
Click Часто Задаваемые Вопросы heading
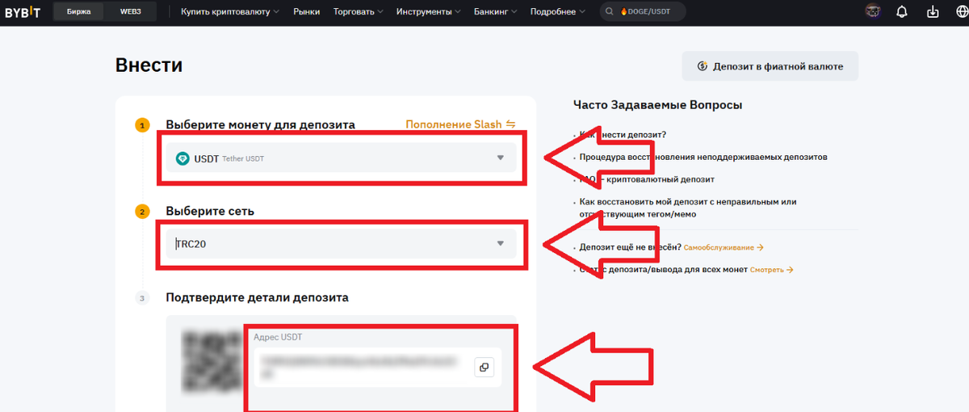click(657, 105)
